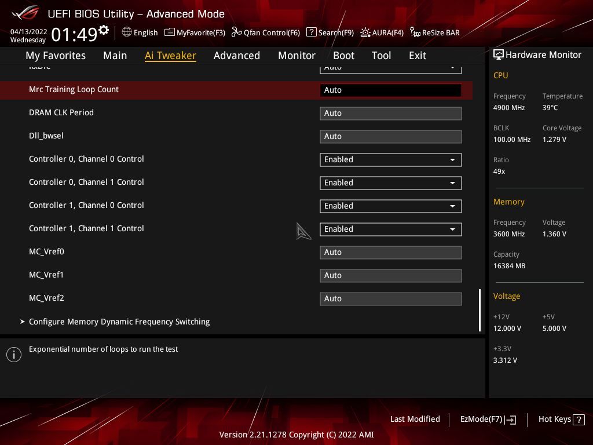Open the Advanced tab
Screen dimensions: 593x445
(x=237, y=56)
